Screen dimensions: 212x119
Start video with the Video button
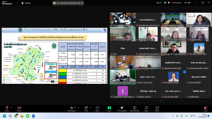pos(19,108)
